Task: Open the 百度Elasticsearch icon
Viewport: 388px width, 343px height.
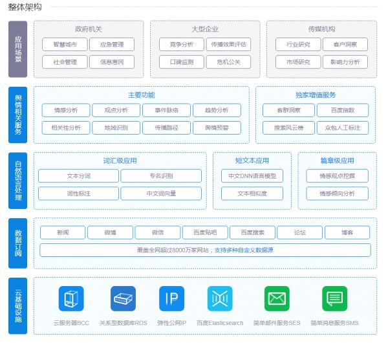Action: tap(220, 298)
